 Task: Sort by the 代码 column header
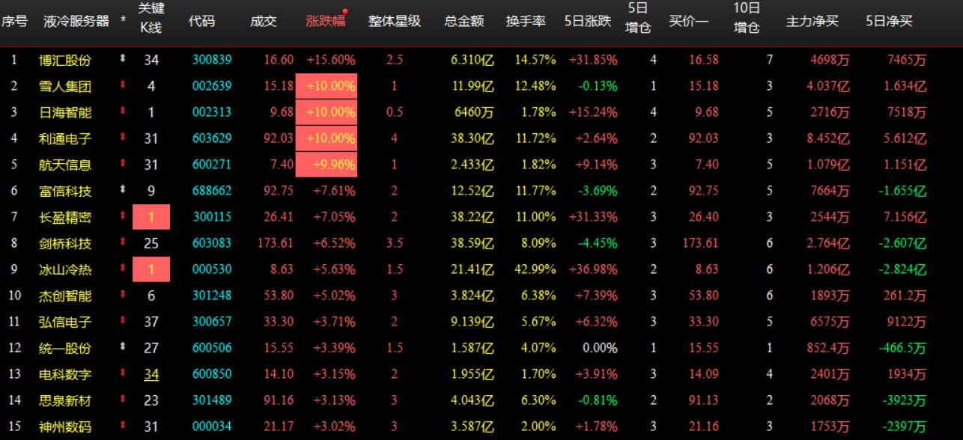201,21
